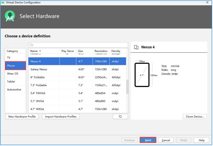Open the Help button
The image size is (213, 146).
coord(202,140)
